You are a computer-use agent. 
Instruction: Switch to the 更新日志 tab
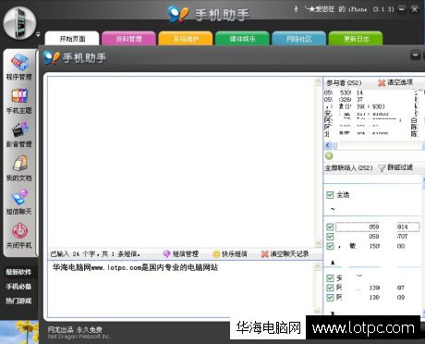point(356,39)
